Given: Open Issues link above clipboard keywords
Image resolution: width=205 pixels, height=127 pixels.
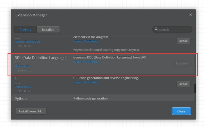Looking at the screenshot, I should (x=78, y=41).
